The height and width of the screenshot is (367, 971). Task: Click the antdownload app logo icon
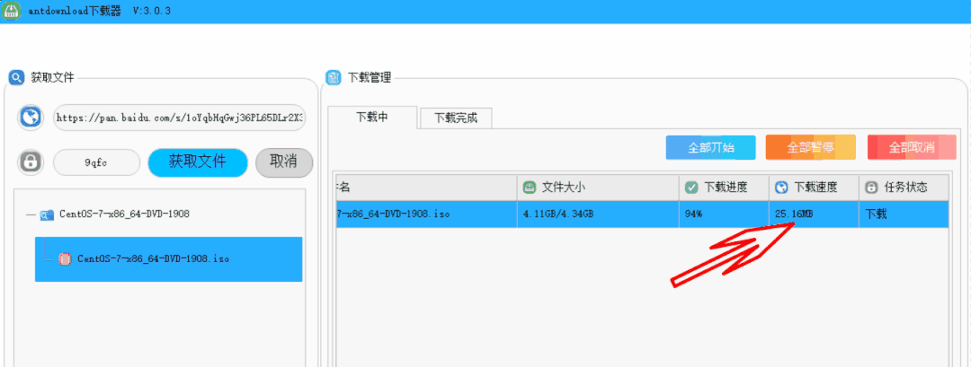13,12
